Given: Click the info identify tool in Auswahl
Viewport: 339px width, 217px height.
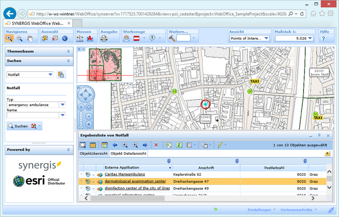Looking at the screenshot, I should click(65, 38).
